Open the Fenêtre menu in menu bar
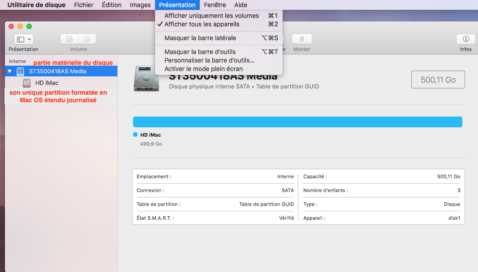The height and width of the screenshot is (272, 478). click(x=215, y=5)
